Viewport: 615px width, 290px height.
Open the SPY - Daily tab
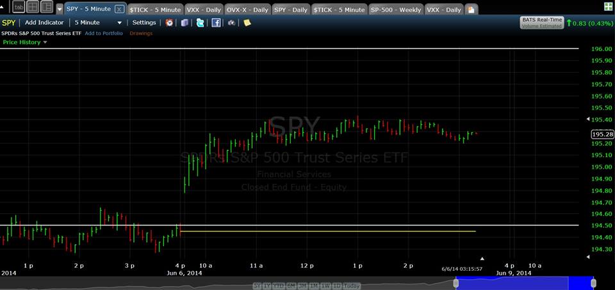tap(291, 10)
